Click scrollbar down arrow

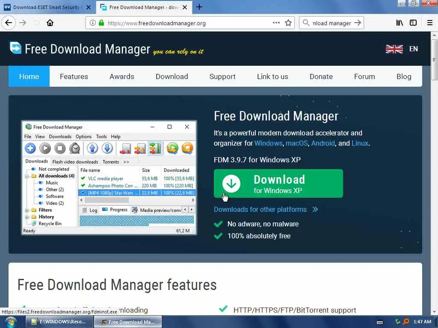pyautogui.click(x=434, y=312)
